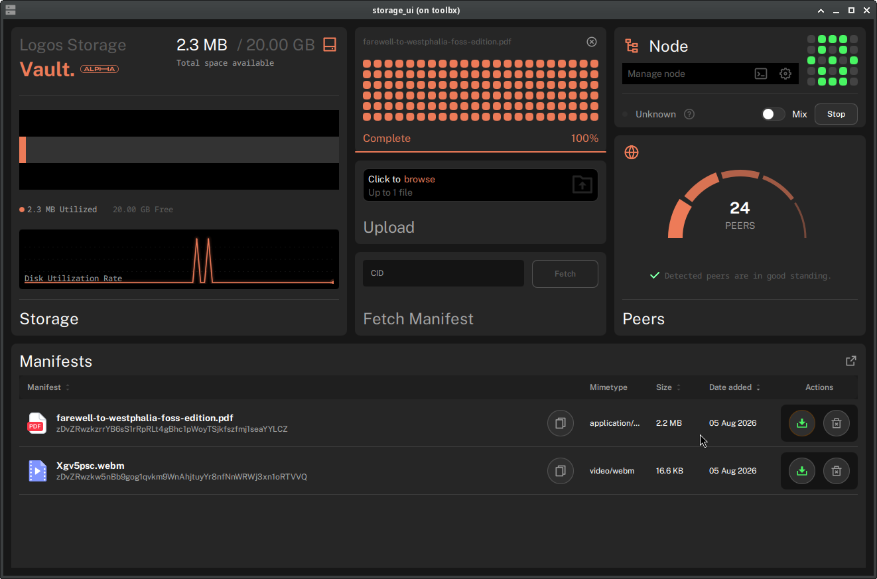Sort manifests by Date added

735,387
